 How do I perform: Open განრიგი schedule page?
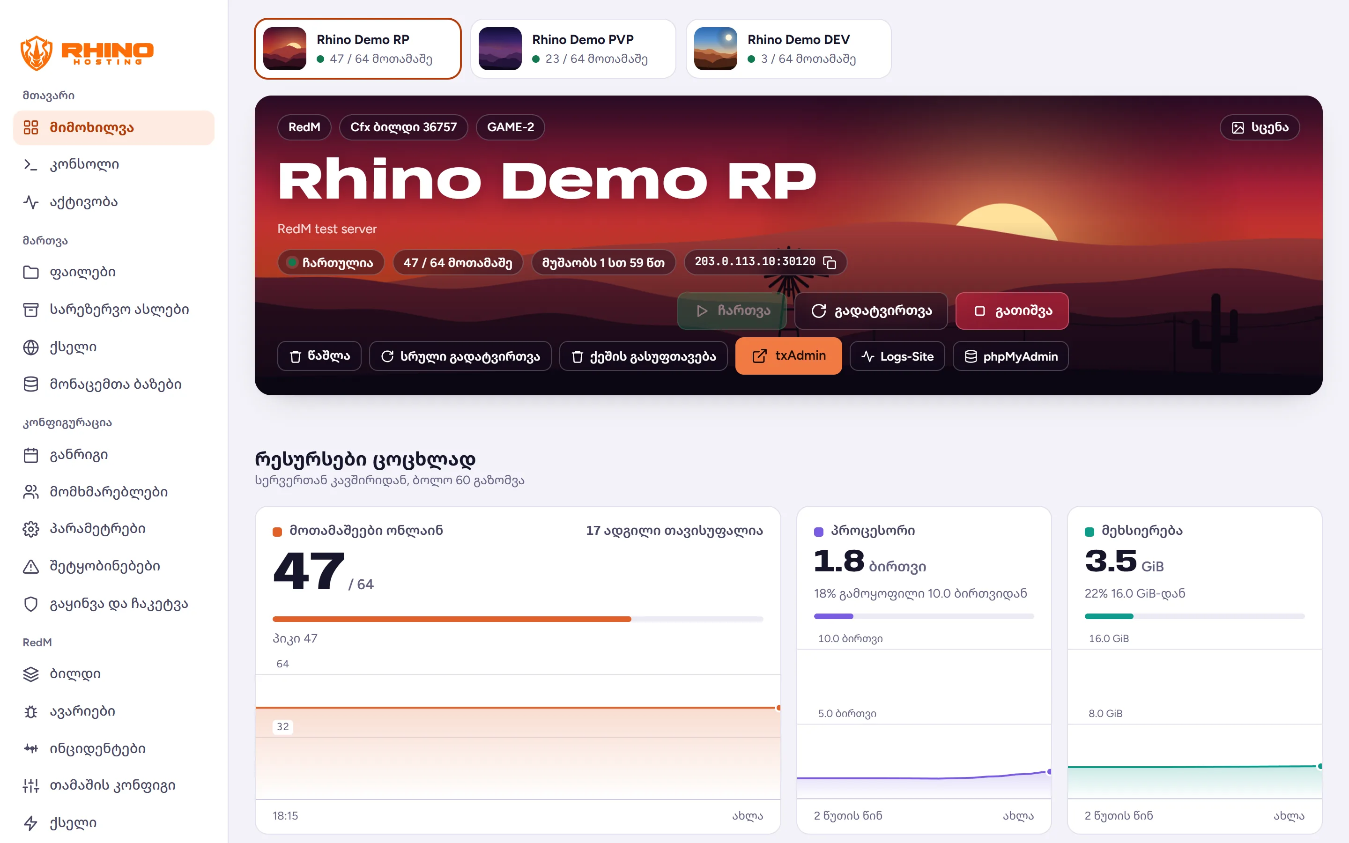[x=114, y=455]
